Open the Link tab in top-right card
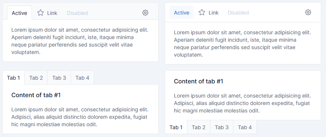 [208, 13]
